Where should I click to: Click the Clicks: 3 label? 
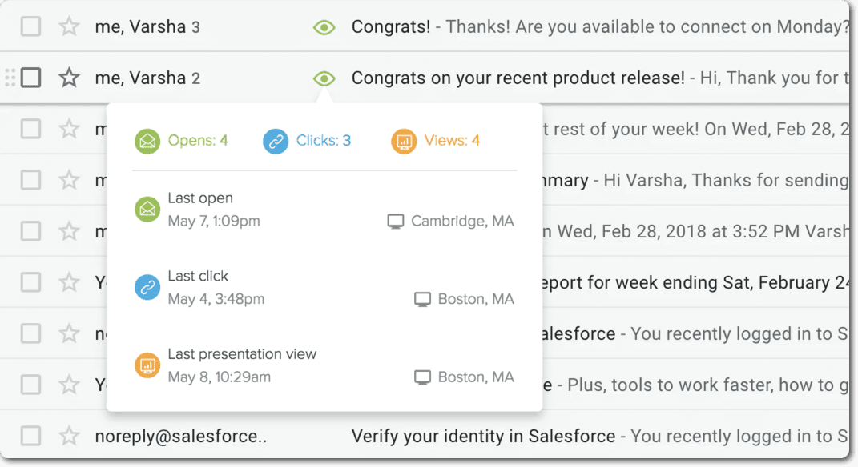click(x=324, y=141)
